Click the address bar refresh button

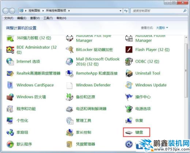(x=126, y=11)
